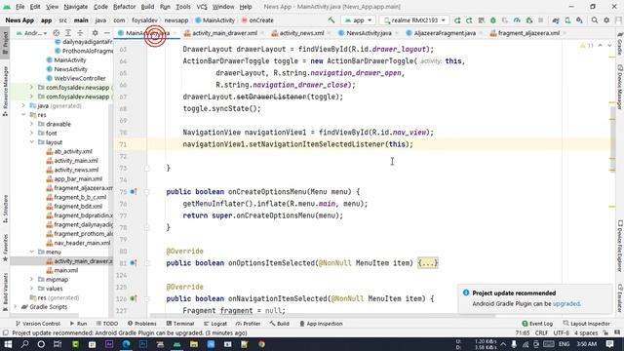Click implements gutter icon on line 126
Image resolution: width=624 pixels, height=351 pixels.
[134, 298]
